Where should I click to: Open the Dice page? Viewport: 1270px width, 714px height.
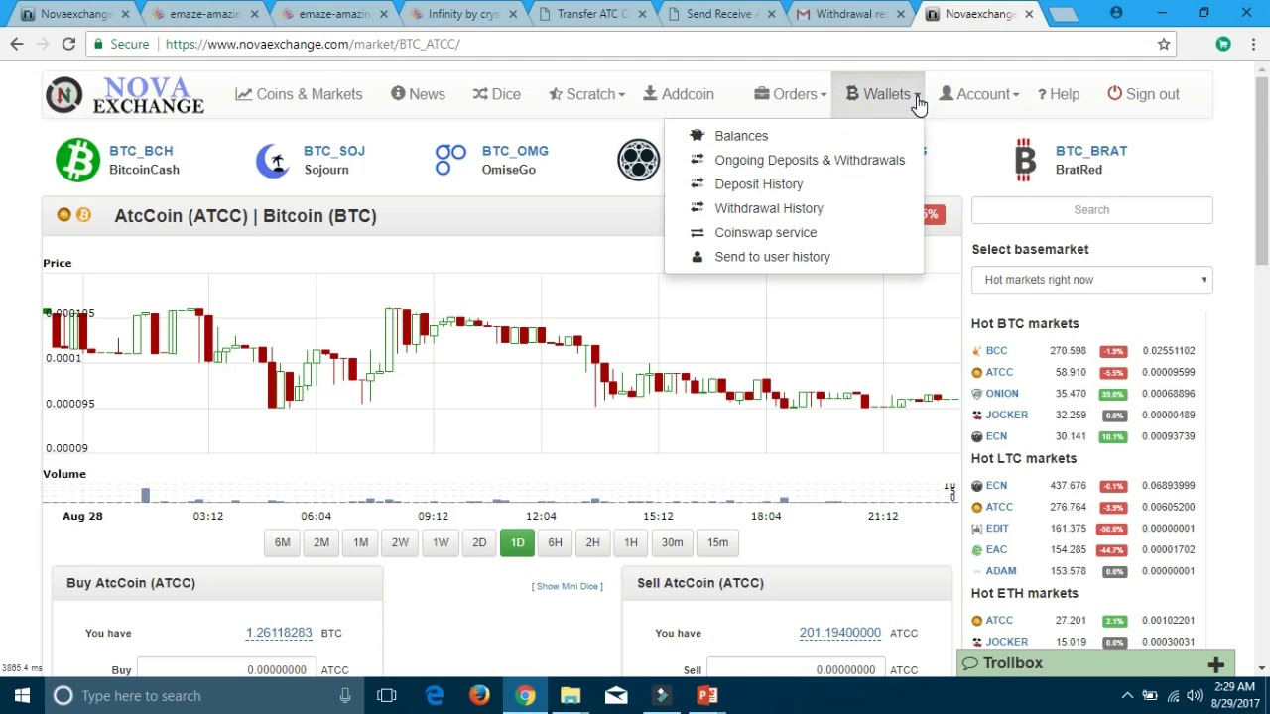tap(496, 94)
